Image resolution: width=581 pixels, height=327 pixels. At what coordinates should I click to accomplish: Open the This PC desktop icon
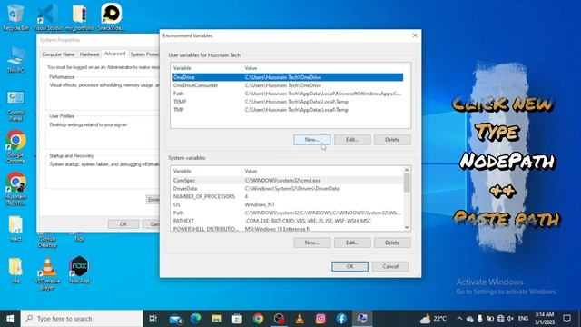coord(15,60)
